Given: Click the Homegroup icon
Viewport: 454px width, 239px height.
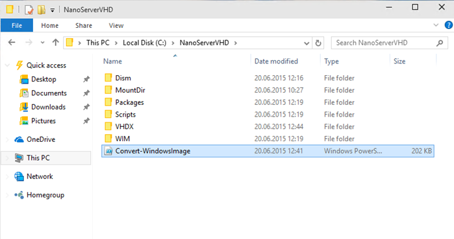Looking at the screenshot, I should (x=19, y=195).
